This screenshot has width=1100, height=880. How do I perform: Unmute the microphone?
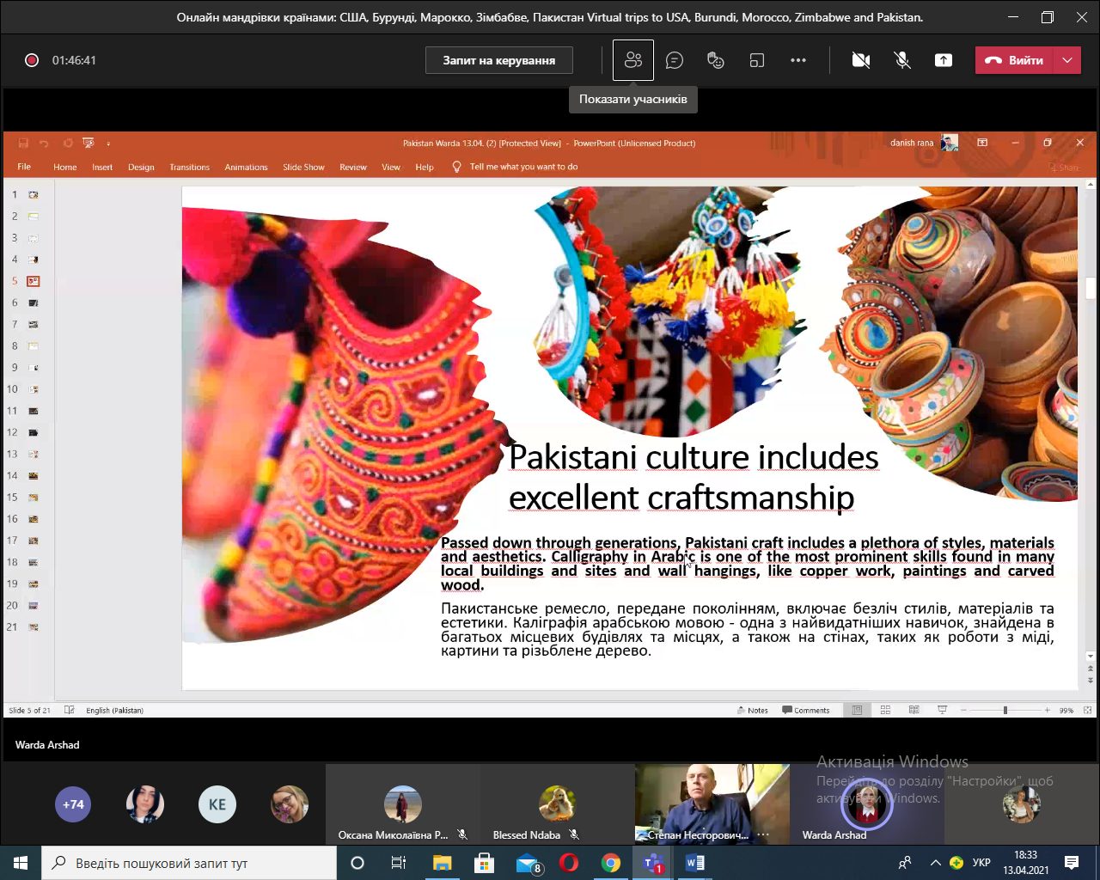click(901, 60)
